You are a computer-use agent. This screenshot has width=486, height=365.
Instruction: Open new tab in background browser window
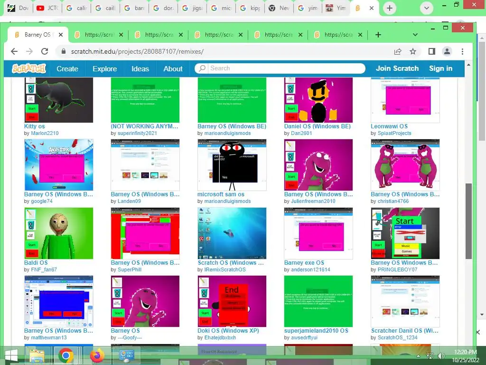click(x=390, y=8)
